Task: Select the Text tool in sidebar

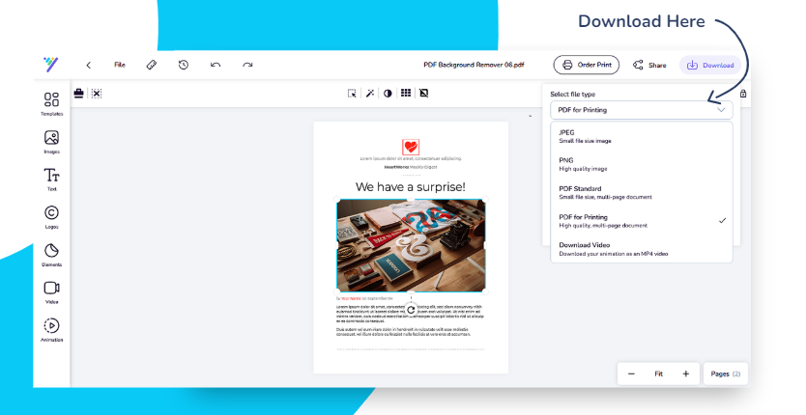Action: pyautogui.click(x=51, y=179)
